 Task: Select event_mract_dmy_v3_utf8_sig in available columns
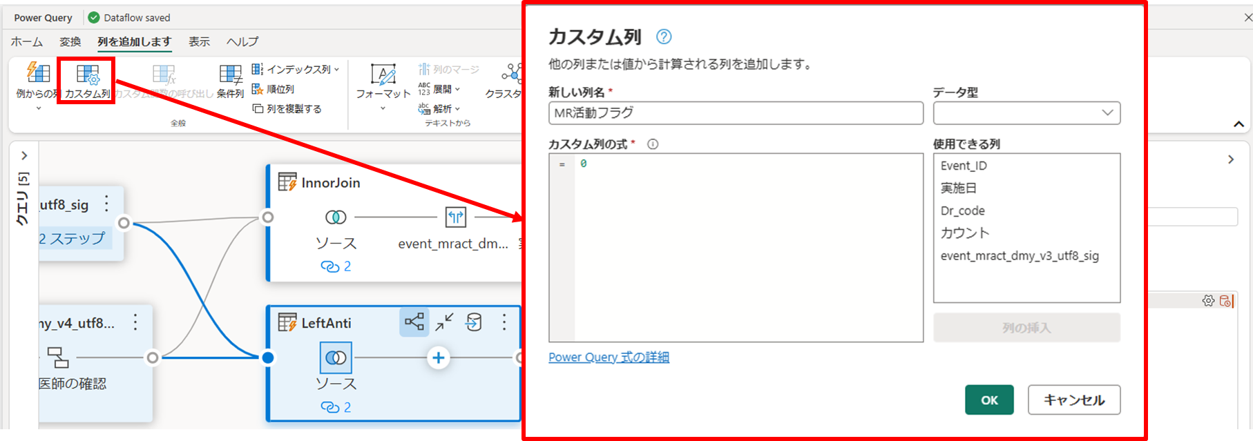(x=1020, y=255)
